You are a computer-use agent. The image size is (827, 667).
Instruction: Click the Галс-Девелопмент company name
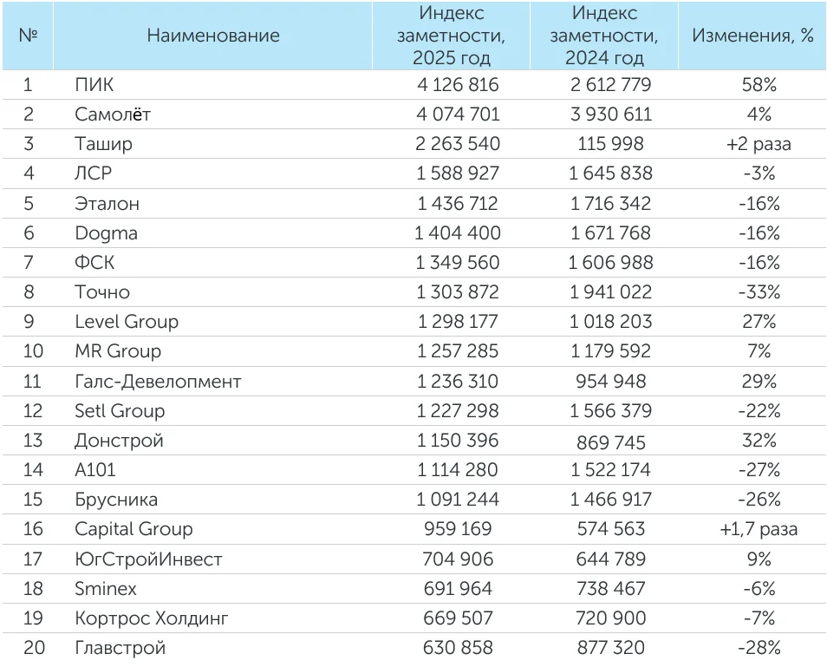158,381
